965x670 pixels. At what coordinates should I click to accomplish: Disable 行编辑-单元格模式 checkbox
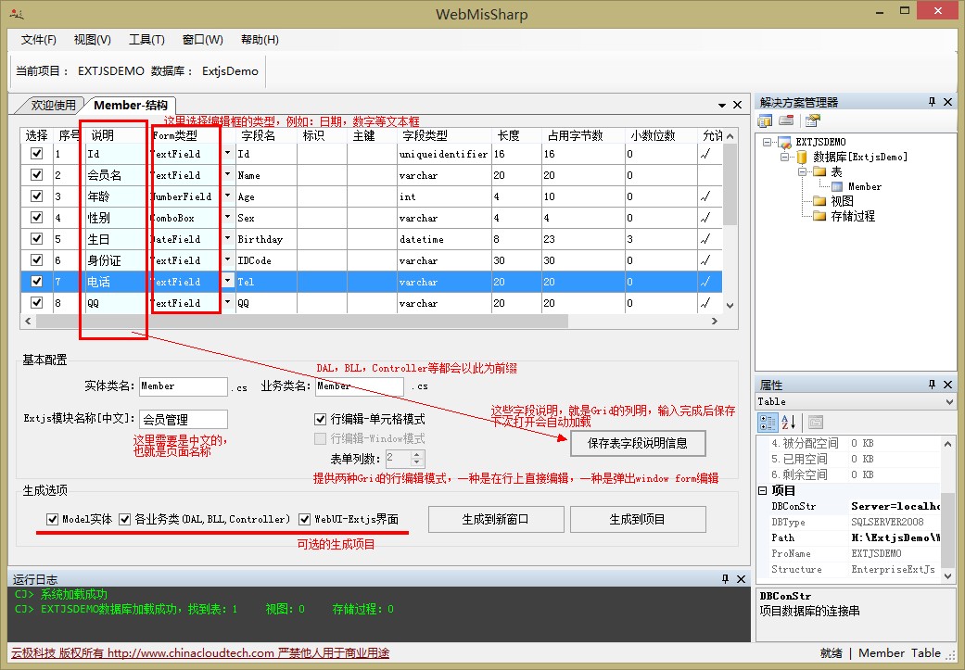pyautogui.click(x=321, y=419)
